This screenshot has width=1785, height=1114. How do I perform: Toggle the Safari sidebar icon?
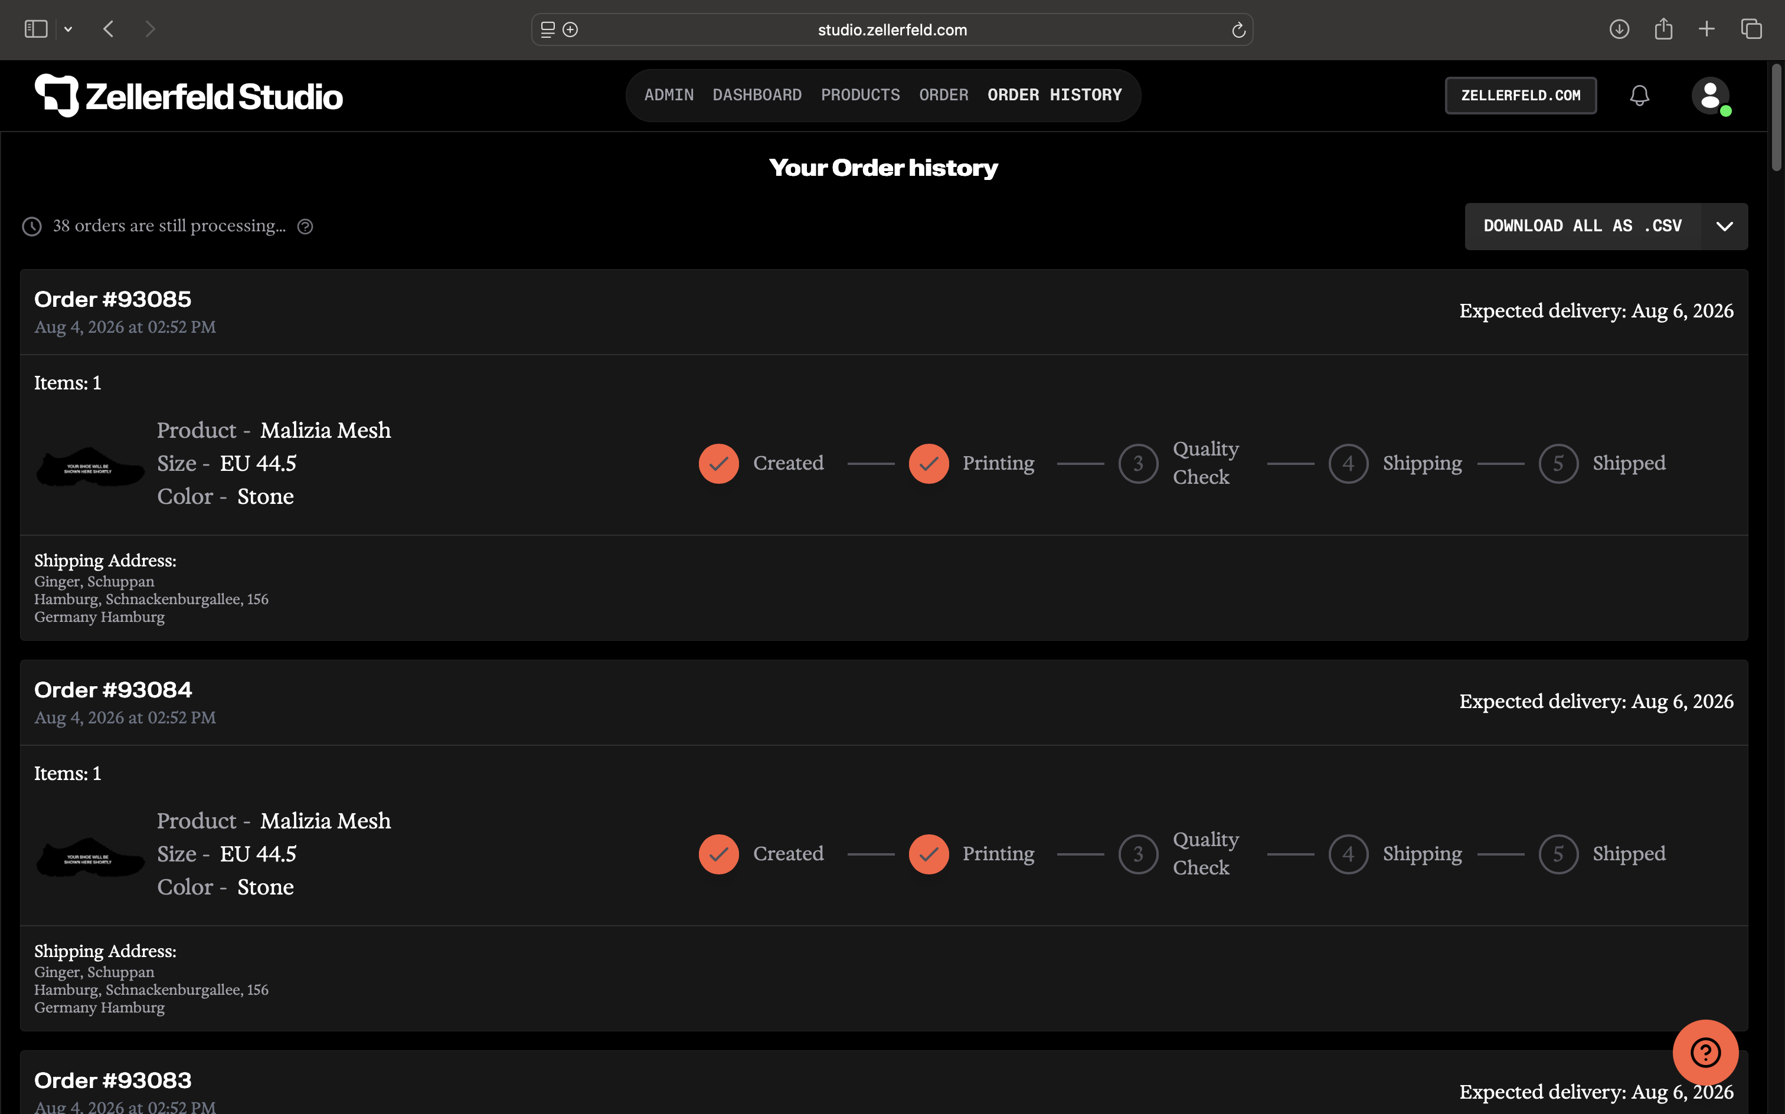point(36,30)
